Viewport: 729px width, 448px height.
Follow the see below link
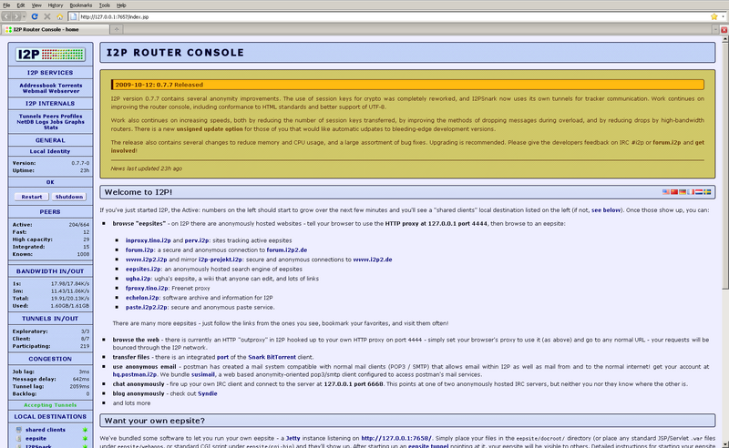pos(606,210)
